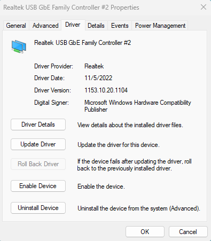The height and width of the screenshot is (241, 211).
Task: Click the driver version number 1153.10.20.1104
Action: pos(106,90)
